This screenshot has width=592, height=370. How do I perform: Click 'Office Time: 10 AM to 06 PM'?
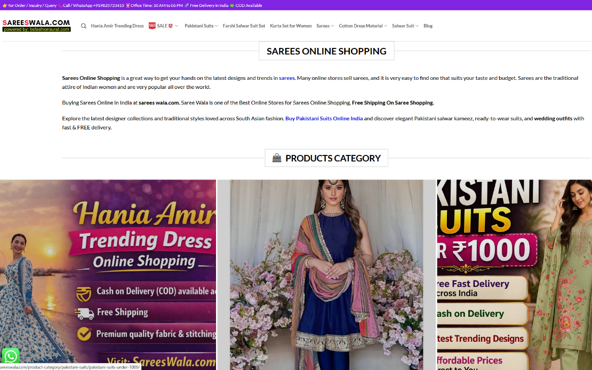point(157,5)
